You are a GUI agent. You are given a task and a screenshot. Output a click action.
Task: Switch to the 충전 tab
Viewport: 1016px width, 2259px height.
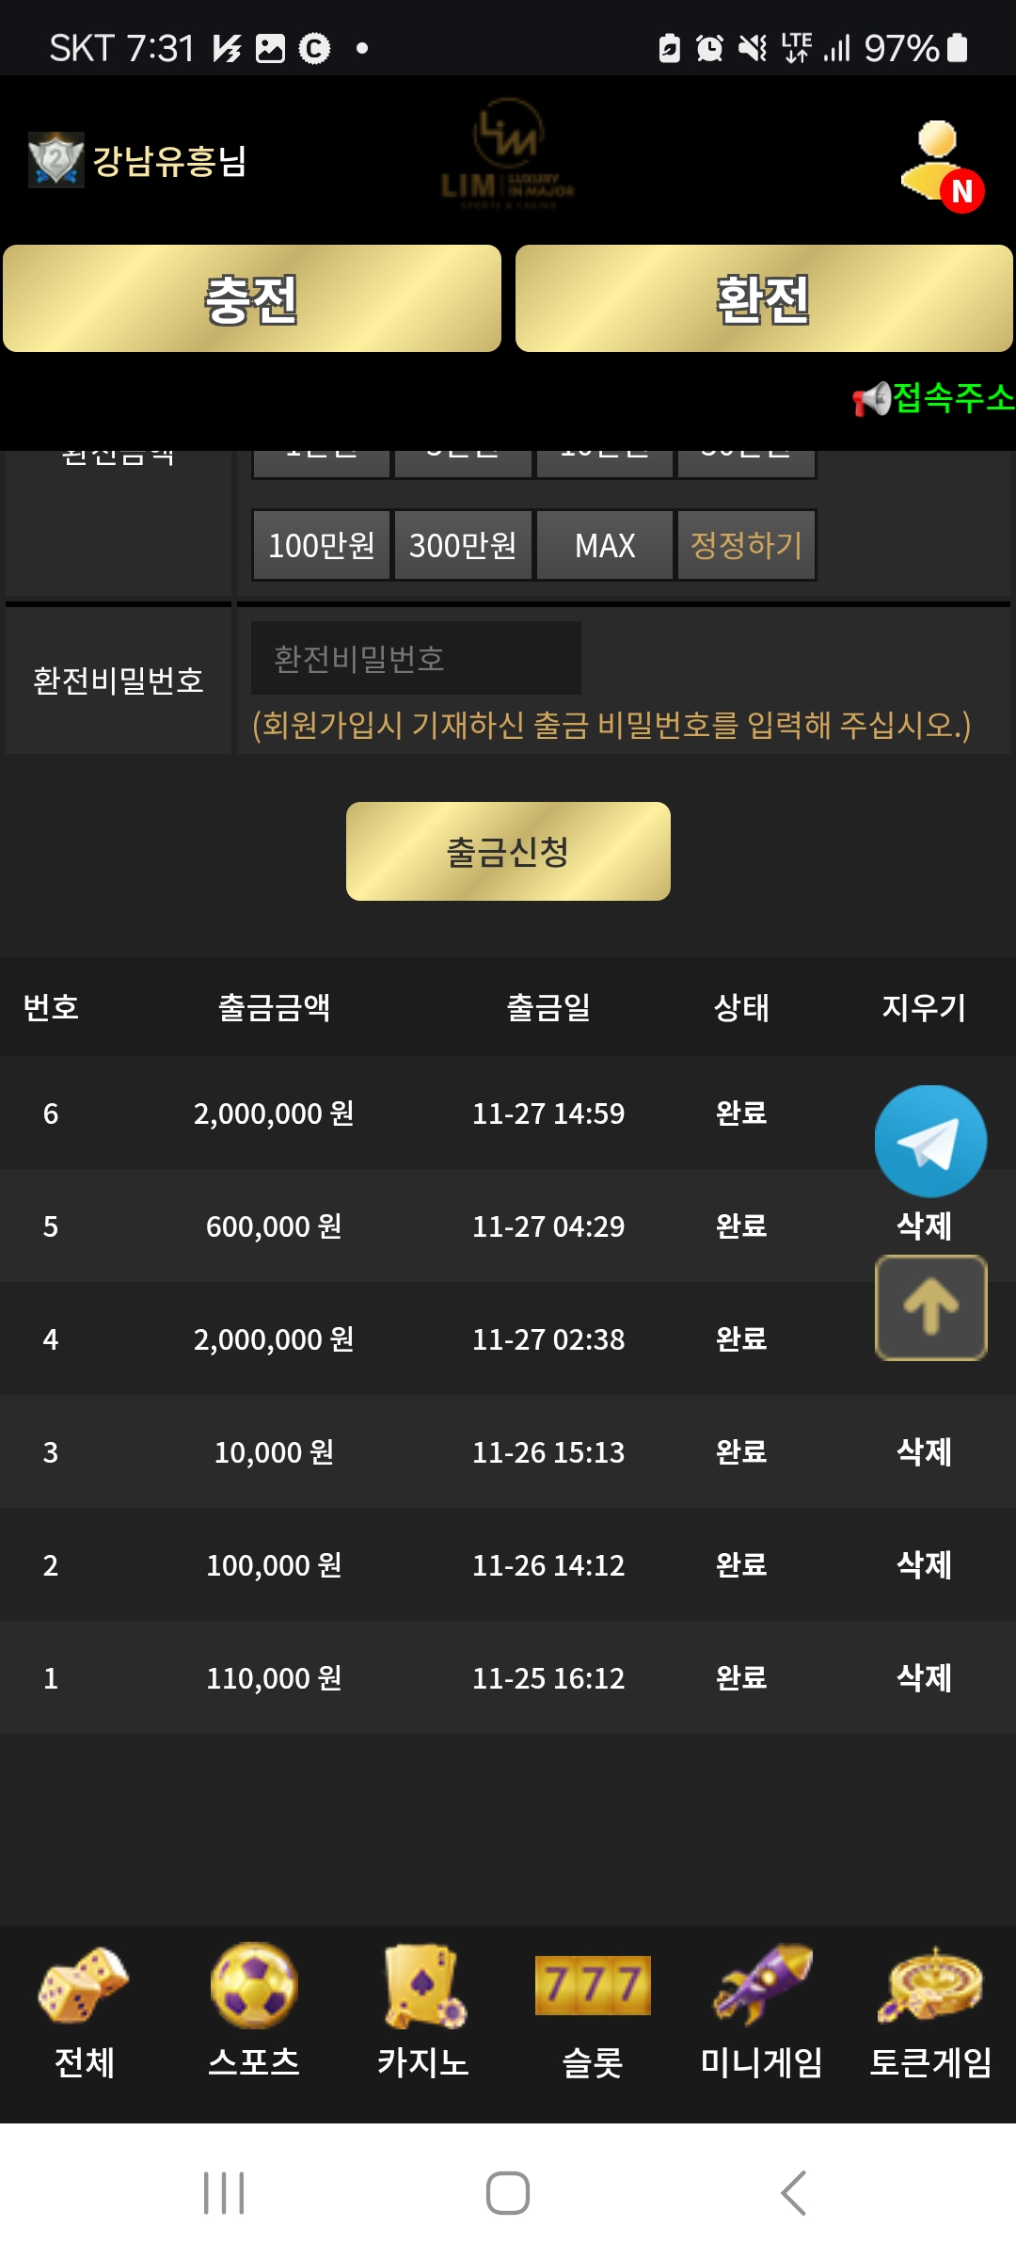coord(252,298)
